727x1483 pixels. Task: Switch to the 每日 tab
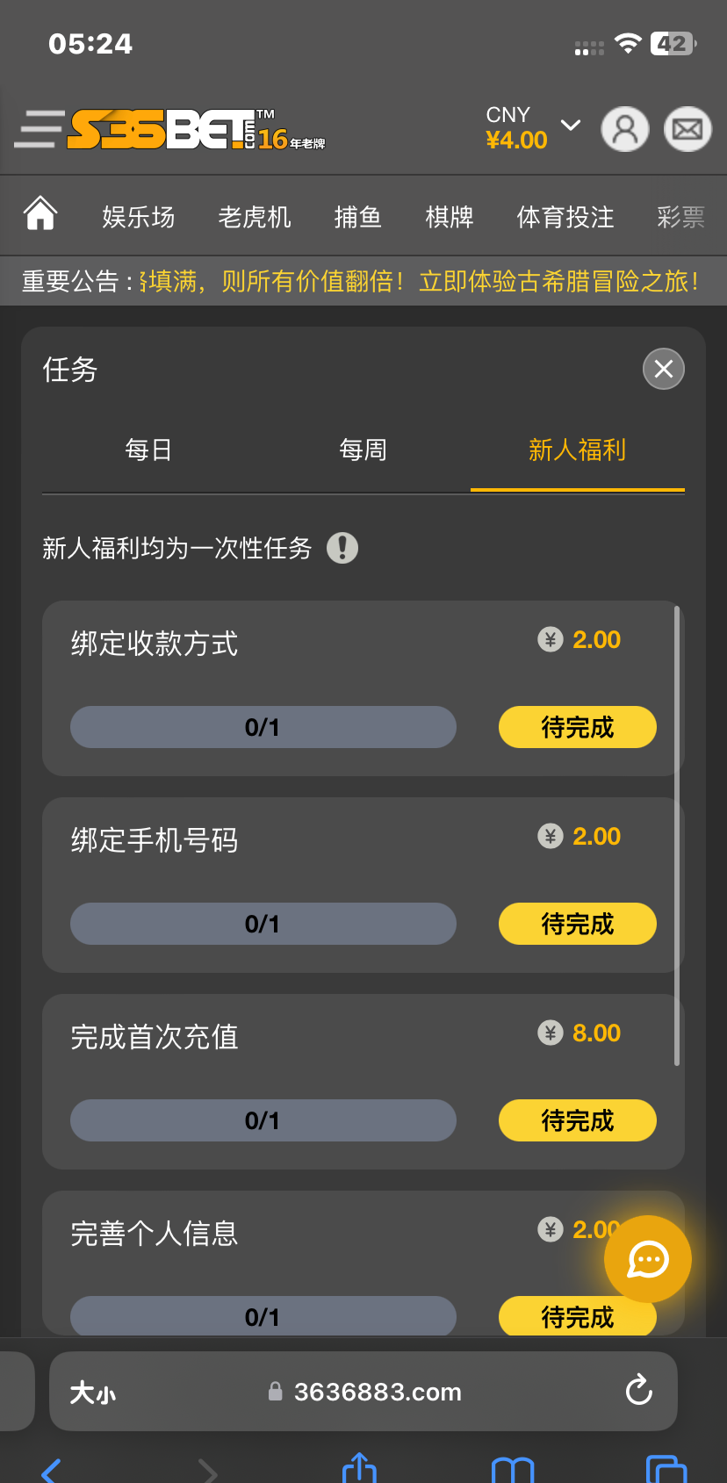click(148, 450)
